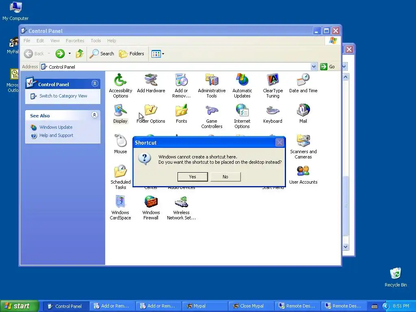Click Yes in the Shortcut dialog
Screen dimensions: 416x312
[193, 177]
